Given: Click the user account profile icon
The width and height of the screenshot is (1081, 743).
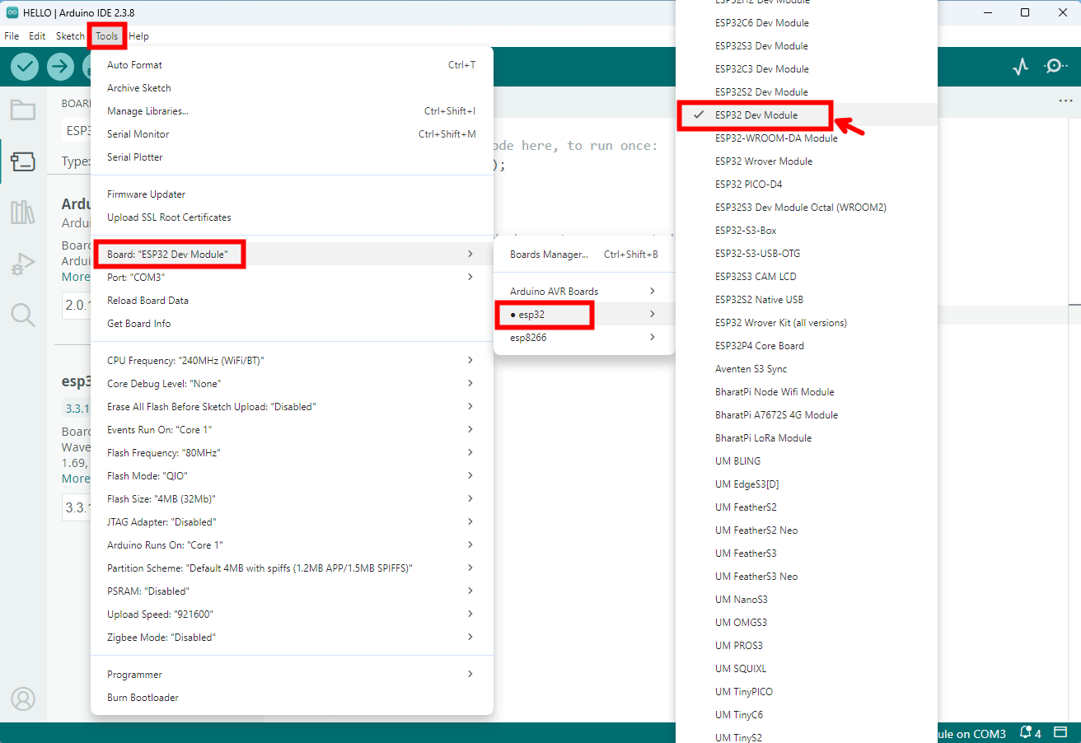Looking at the screenshot, I should click(23, 699).
